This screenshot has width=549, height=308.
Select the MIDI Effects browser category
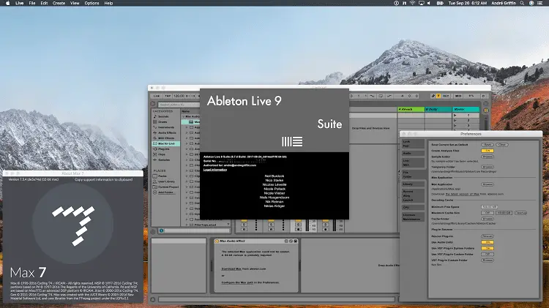point(166,138)
